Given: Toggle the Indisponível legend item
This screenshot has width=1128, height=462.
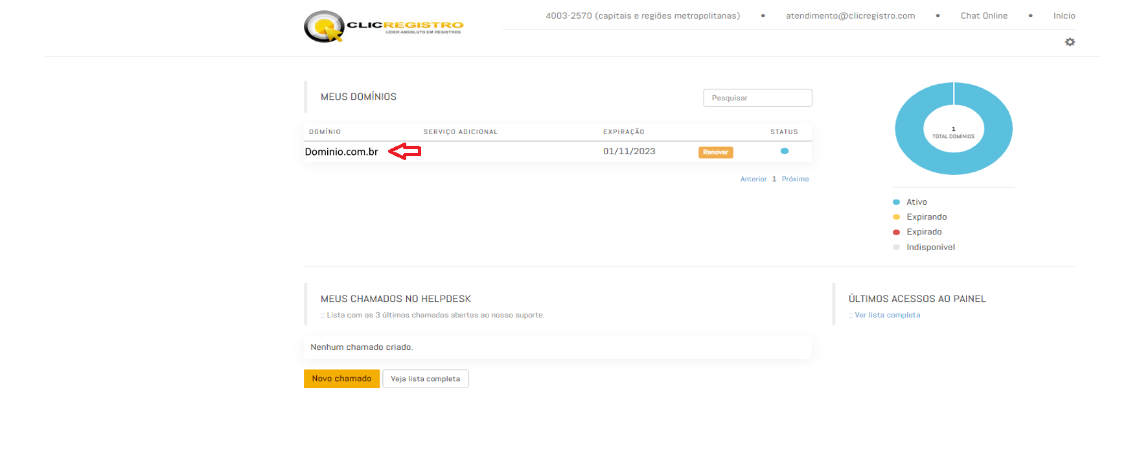Looking at the screenshot, I should click(x=930, y=248).
